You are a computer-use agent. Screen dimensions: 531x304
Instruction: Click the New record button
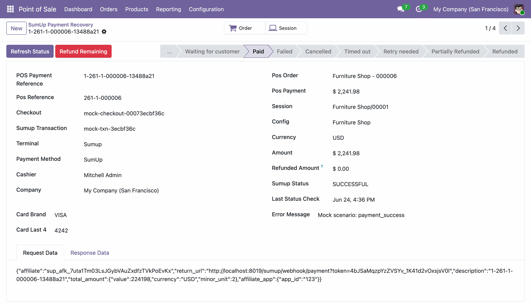click(17, 28)
